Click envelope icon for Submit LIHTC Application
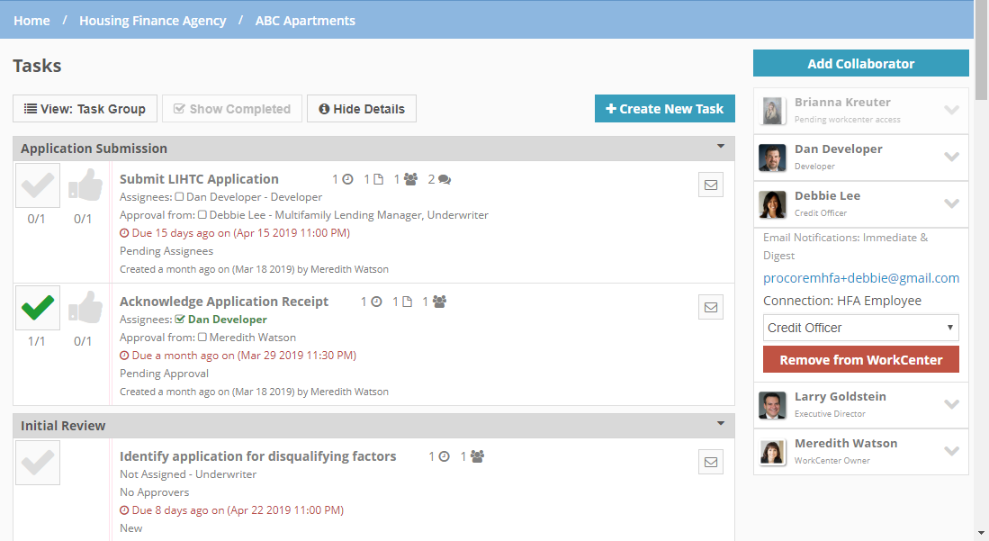989x541 pixels. (711, 185)
